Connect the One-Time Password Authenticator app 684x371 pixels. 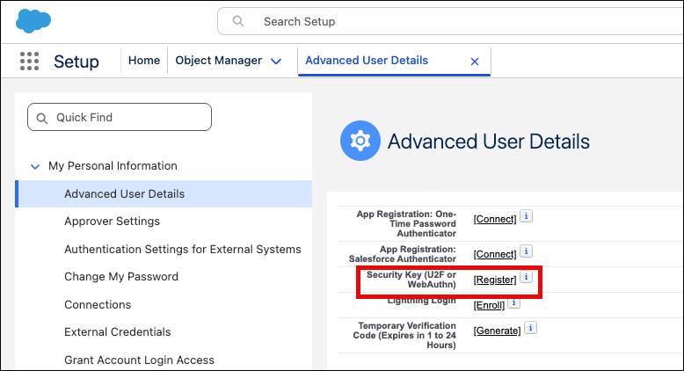[495, 219]
